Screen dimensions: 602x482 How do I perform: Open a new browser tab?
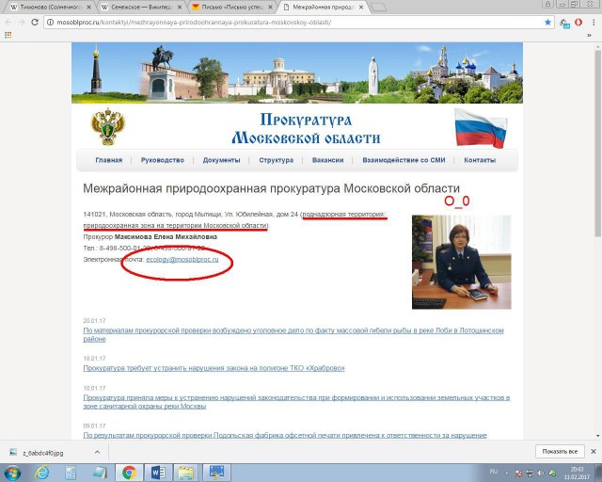378,8
